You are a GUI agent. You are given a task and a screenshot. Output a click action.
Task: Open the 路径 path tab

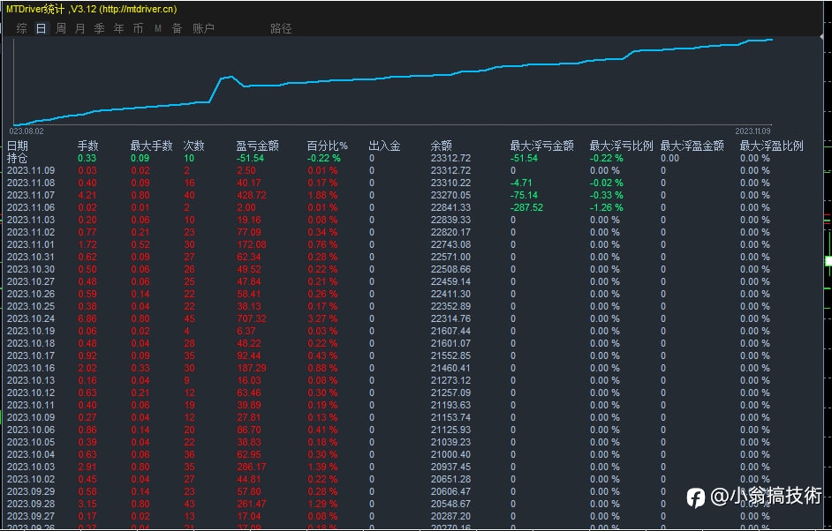click(x=281, y=28)
